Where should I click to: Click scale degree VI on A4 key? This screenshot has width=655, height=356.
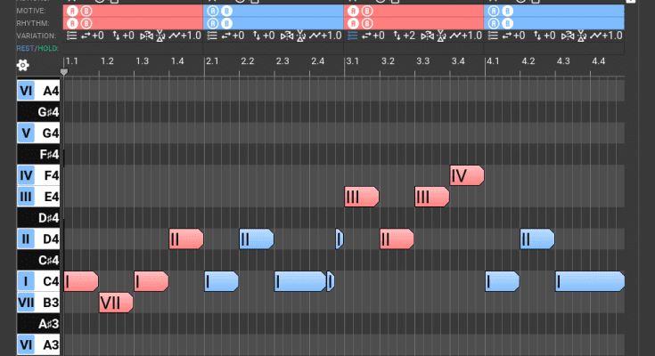(x=25, y=90)
